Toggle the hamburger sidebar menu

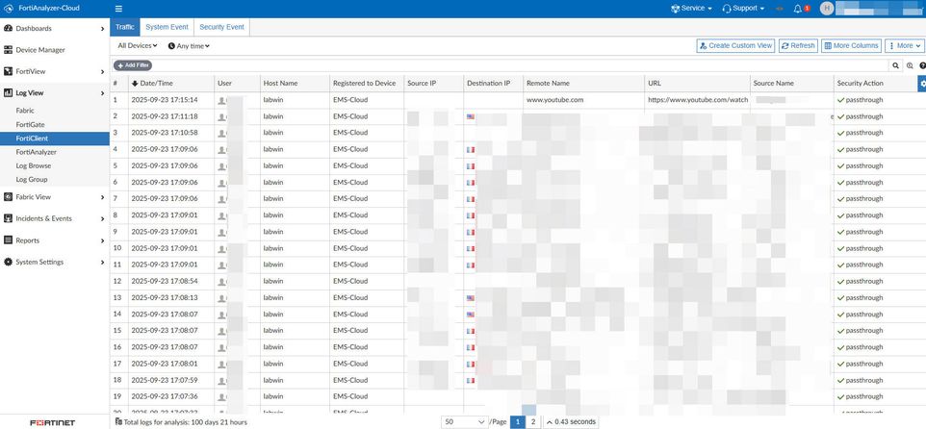click(118, 9)
